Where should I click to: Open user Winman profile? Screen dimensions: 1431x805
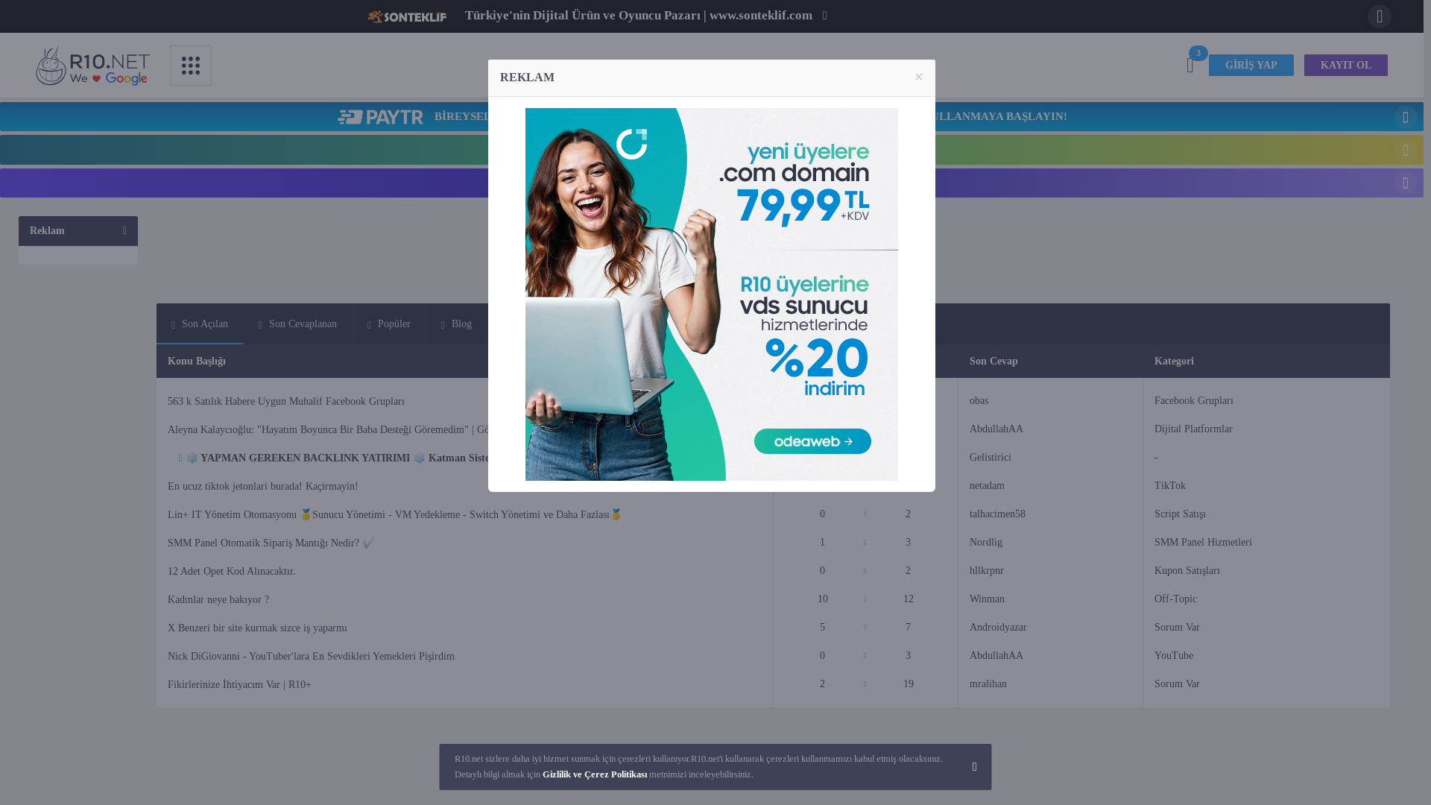tap(987, 599)
